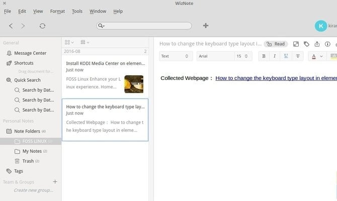Click the sync refresh icon

[42, 26]
